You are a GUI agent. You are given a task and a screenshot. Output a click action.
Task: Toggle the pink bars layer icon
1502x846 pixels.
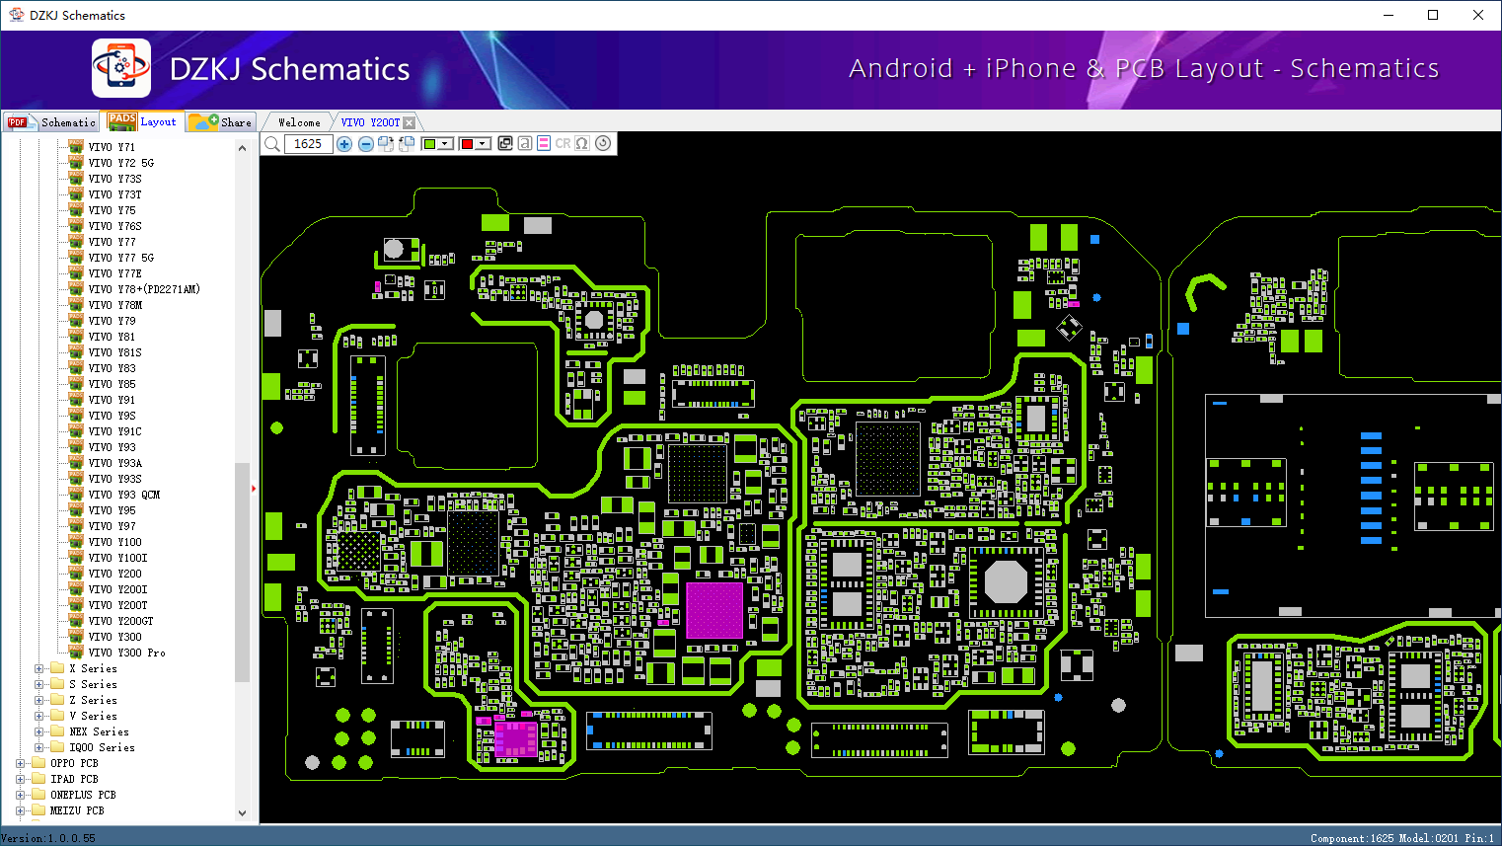[544, 143]
